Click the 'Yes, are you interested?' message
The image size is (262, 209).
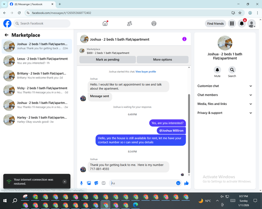click(x=167, y=123)
